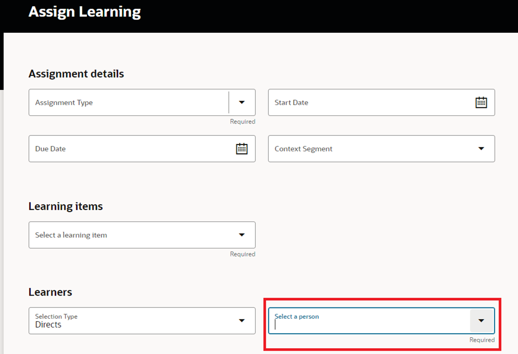Click the Directs value in Selection Type
Screen dimensions: 518x354
click(x=48, y=325)
